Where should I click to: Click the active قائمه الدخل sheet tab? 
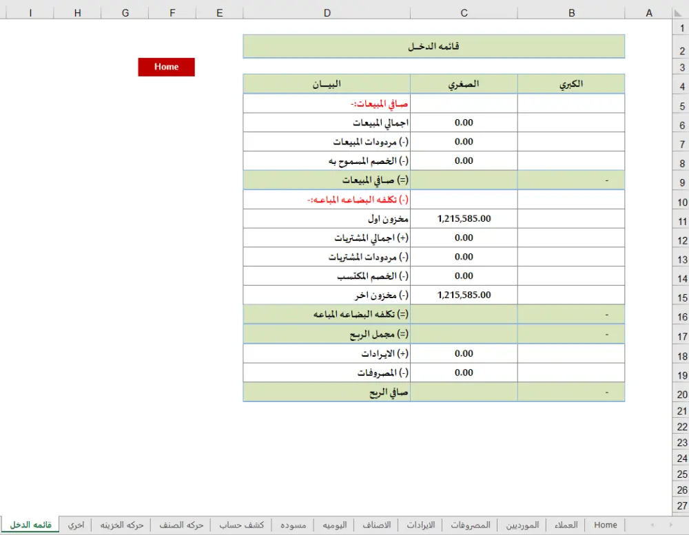[x=30, y=524]
